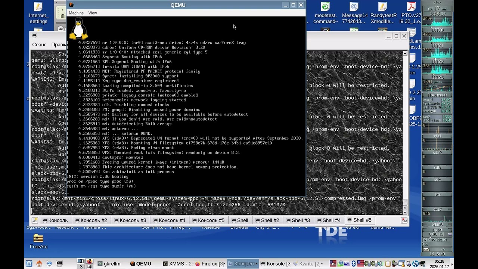Screen dimensions: 478x269
Task: Open the PTO.v27 PDF desktop icon
Action: pyautogui.click(x=411, y=13)
